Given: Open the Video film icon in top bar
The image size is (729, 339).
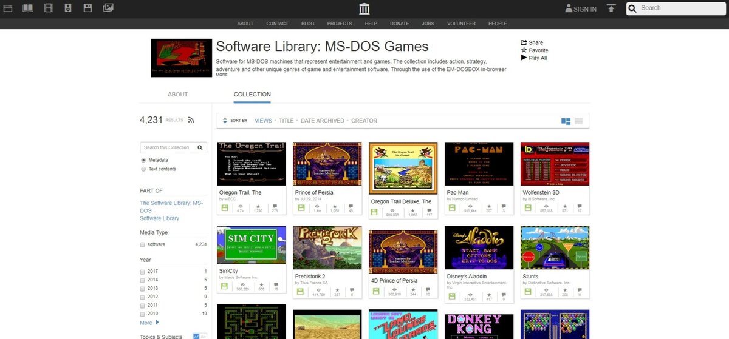Looking at the screenshot, I should point(49,8).
